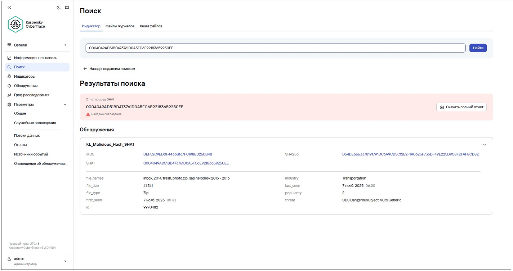Collapse the sidebar with double-chevron icon

[9, 8]
